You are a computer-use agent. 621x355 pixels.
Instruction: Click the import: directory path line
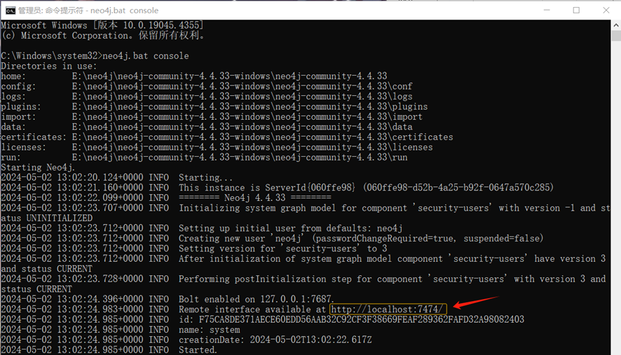click(212, 117)
